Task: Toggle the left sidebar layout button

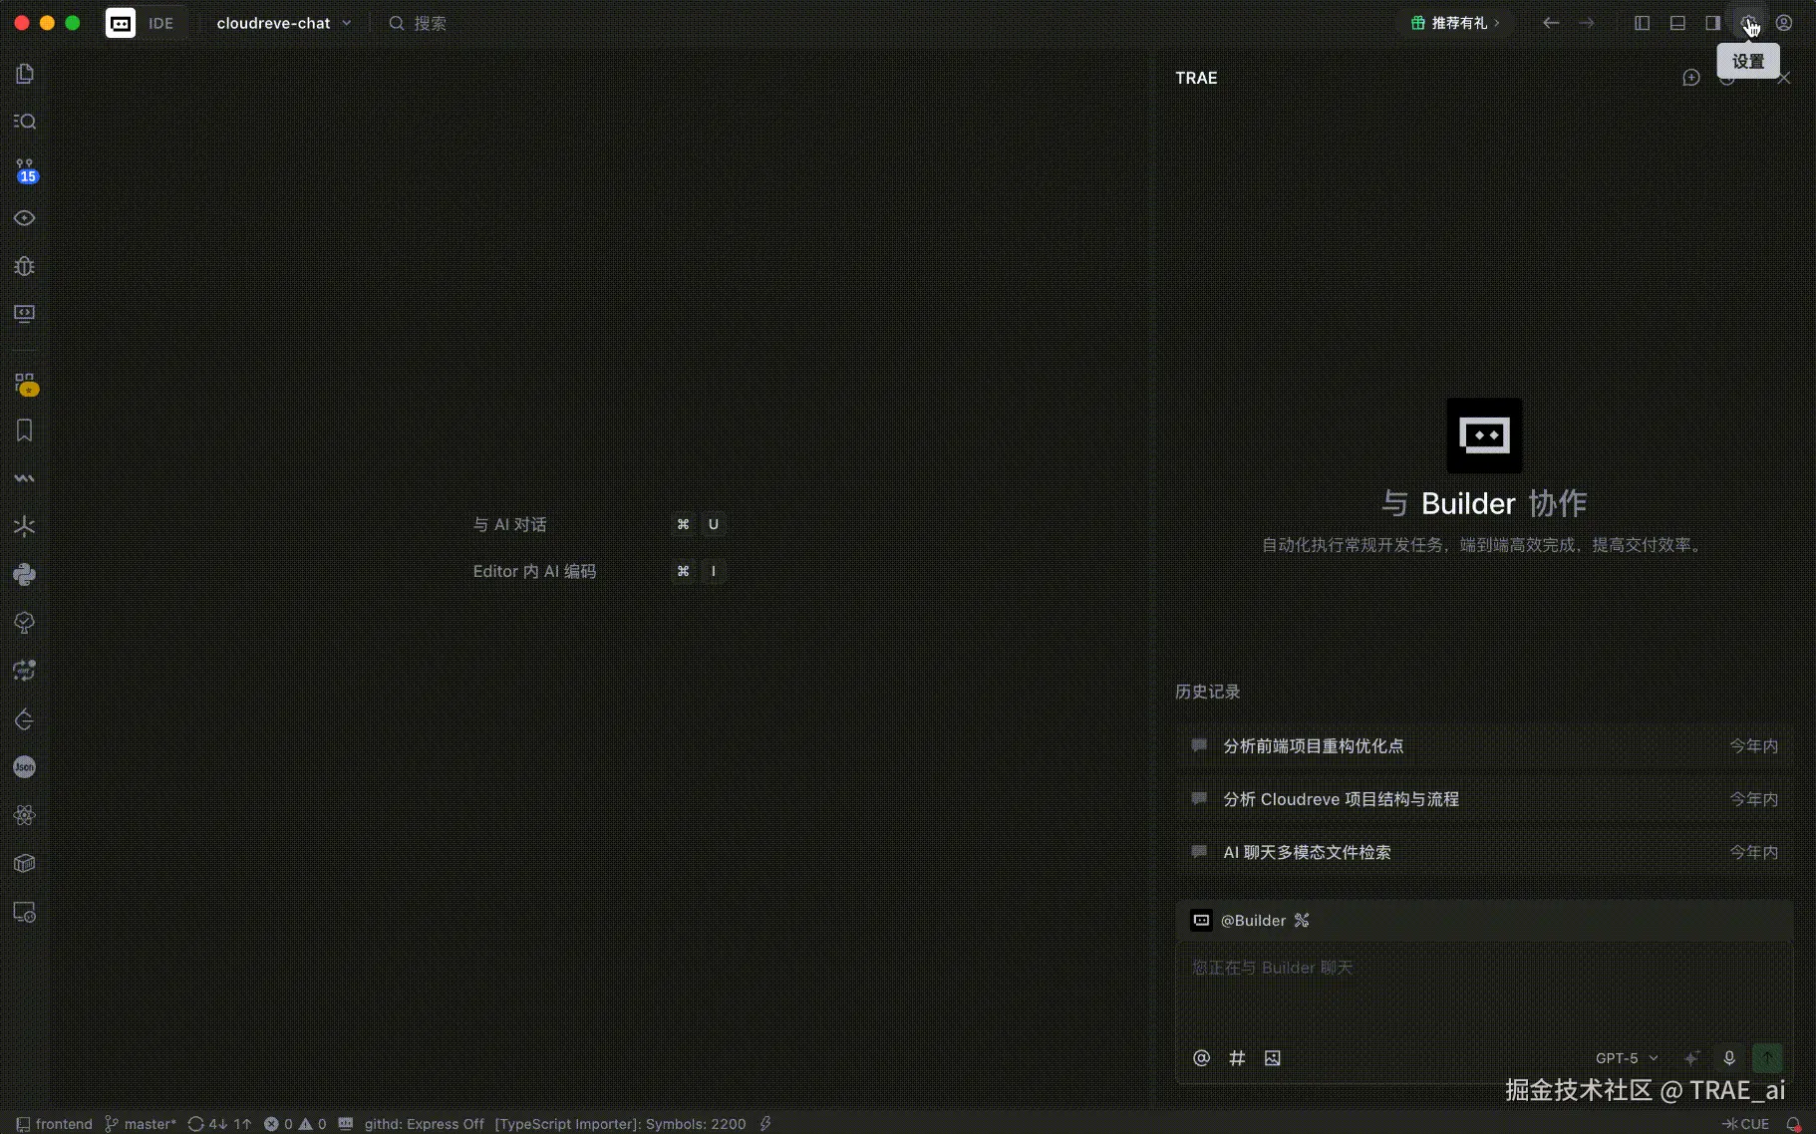Action: [1643, 23]
